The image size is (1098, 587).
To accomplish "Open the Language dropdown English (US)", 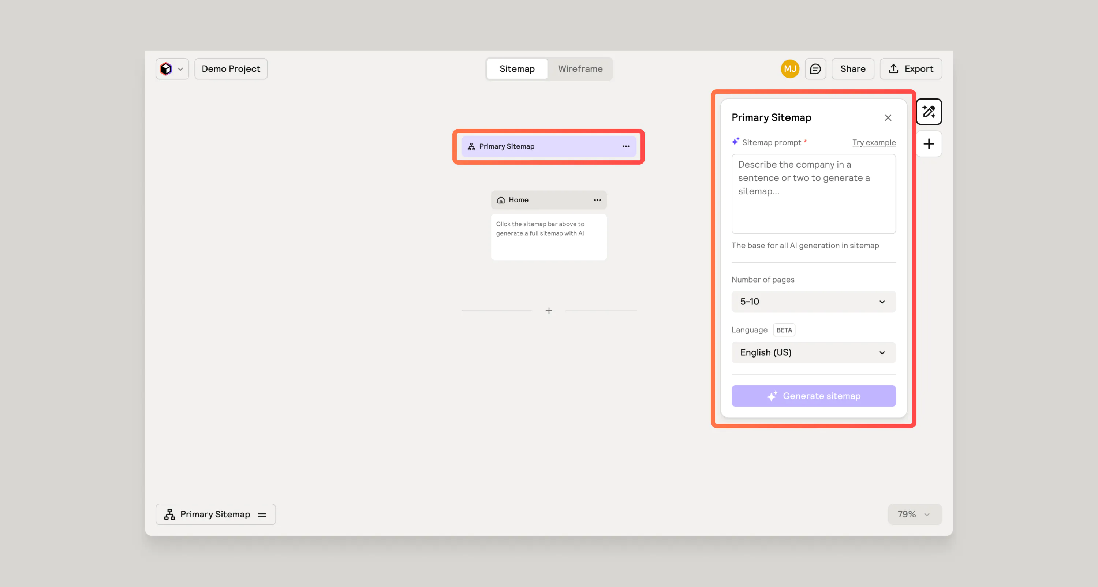I will (813, 352).
